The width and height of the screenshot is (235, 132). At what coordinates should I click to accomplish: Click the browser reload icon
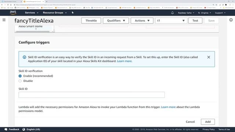tap(8, 5)
